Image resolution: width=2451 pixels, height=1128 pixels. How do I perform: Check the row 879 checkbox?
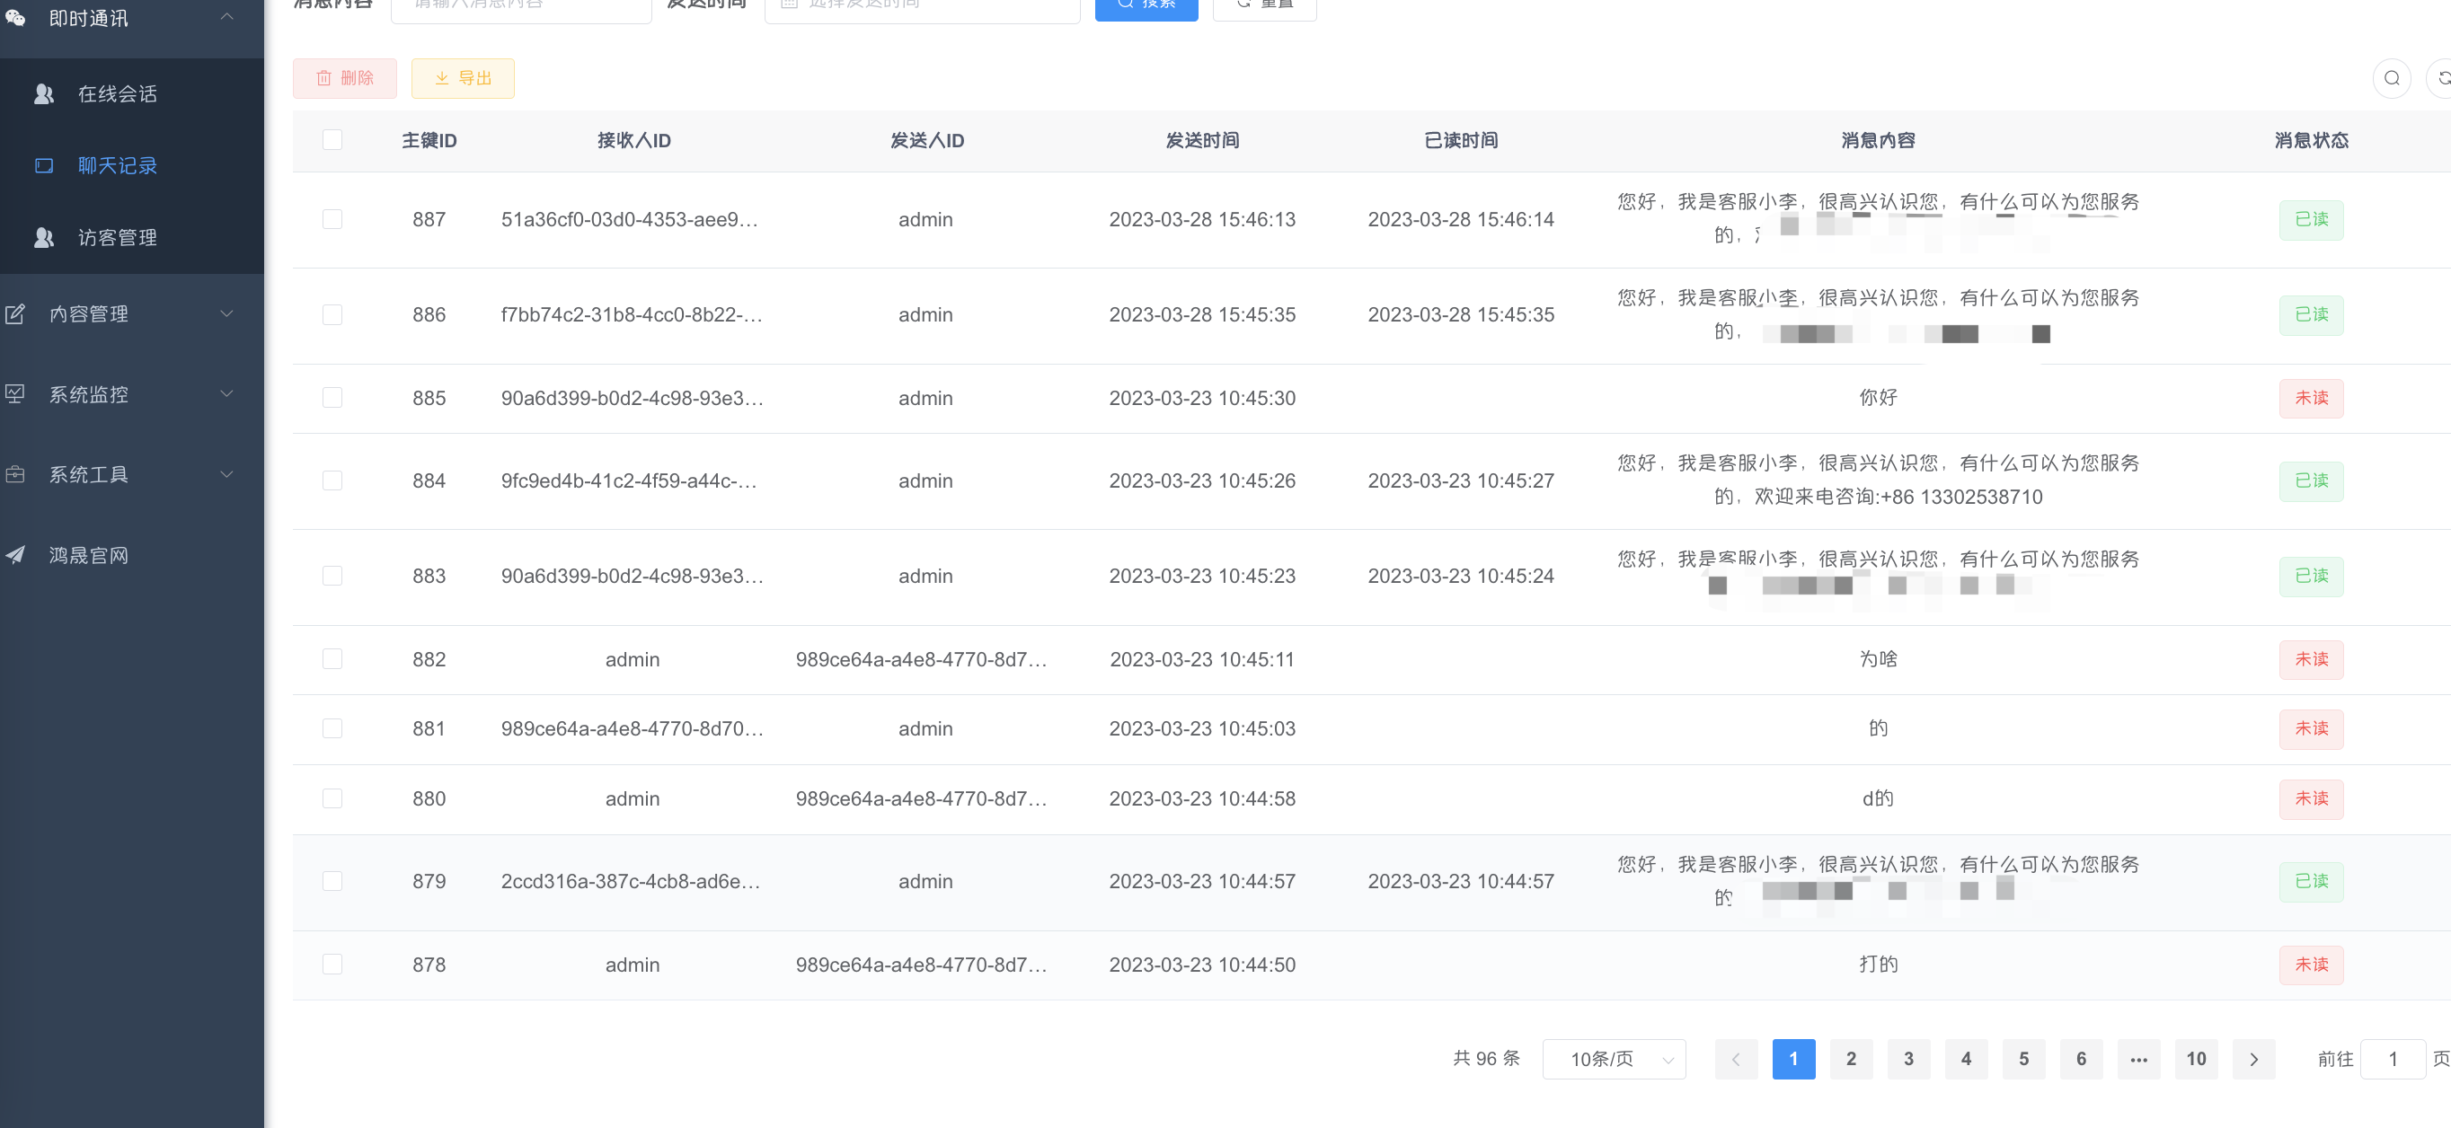click(332, 881)
